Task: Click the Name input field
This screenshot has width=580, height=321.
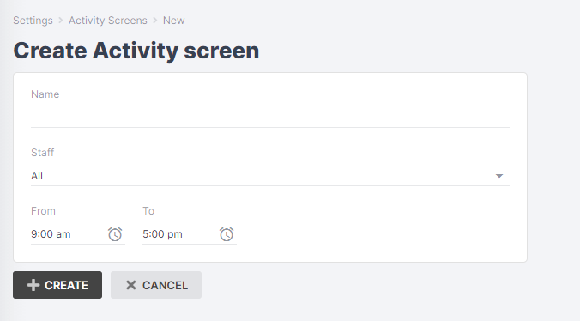Action: 270,118
